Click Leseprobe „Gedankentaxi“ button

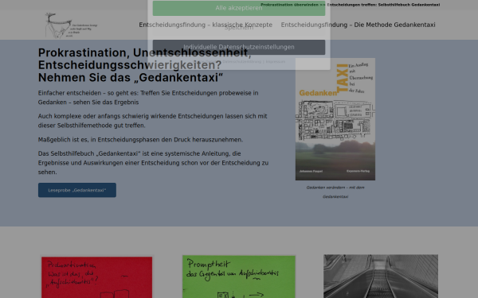pos(77,190)
